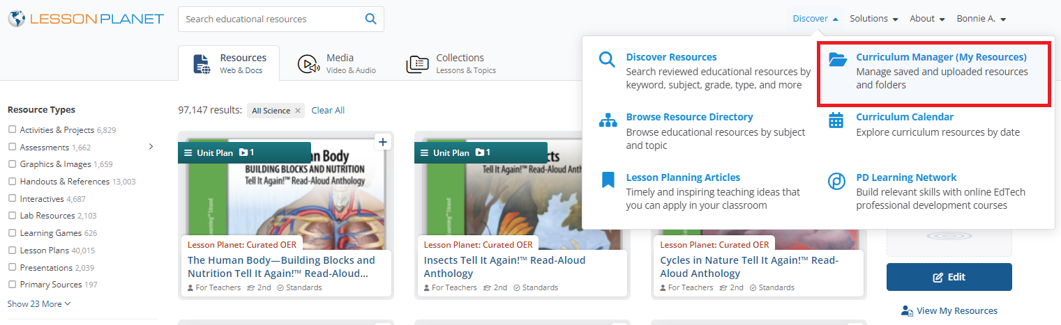Image resolution: width=1061 pixels, height=325 pixels.
Task: Check the Activities & Projects checkbox
Action: pyautogui.click(x=12, y=129)
